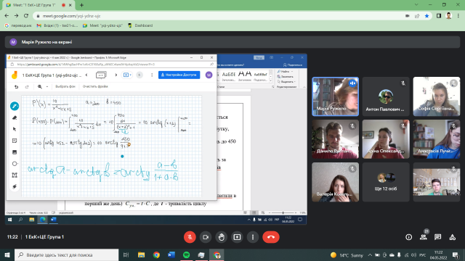Expand the Jamboard frame bar thumbnail
The image size is (465, 261).
[x=101, y=75]
